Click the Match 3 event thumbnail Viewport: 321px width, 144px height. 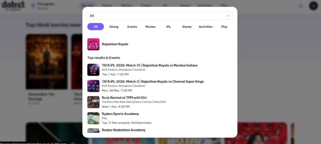click(x=93, y=86)
